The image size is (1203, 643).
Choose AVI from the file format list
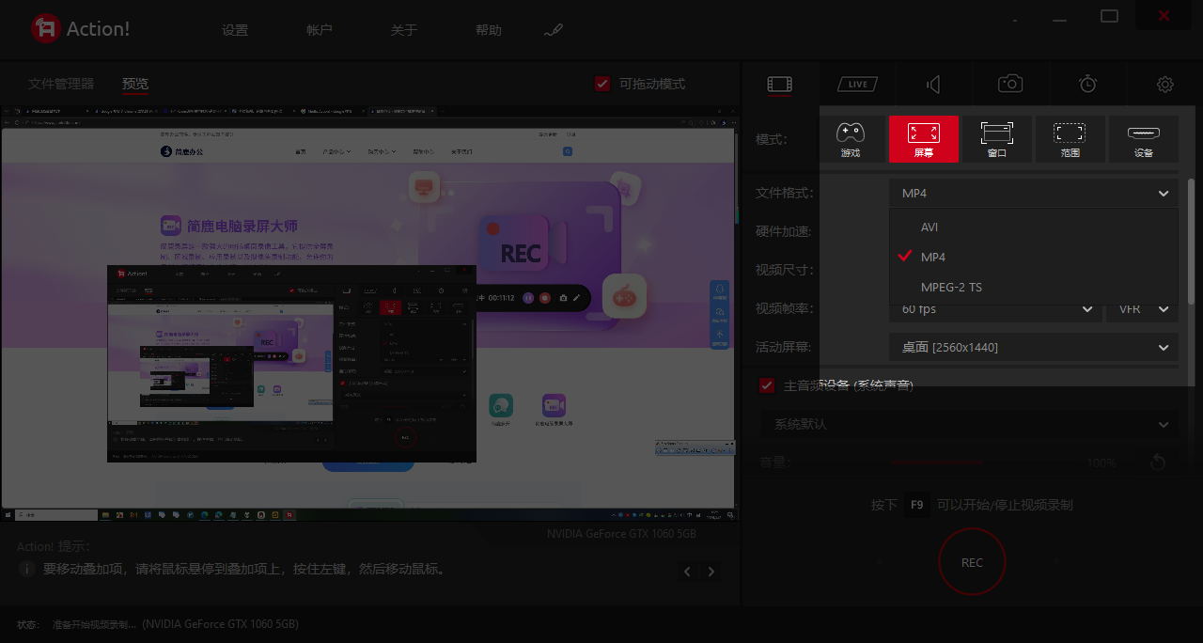pyautogui.click(x=930, y=227)
